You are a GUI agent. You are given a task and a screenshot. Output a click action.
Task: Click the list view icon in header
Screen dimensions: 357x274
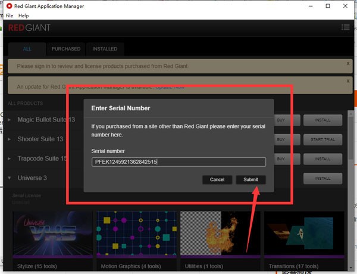click(x=346, y=27)
